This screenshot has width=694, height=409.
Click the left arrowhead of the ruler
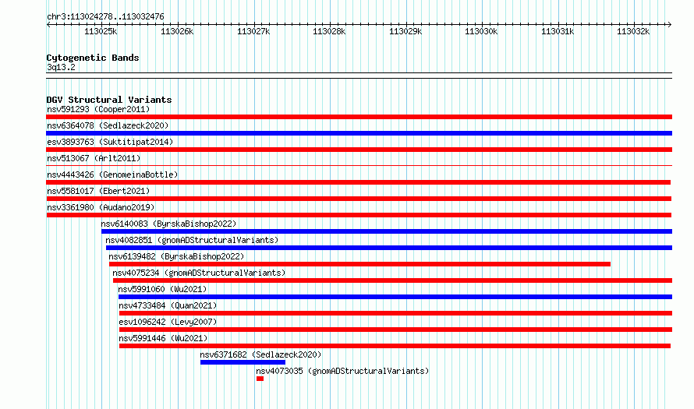[48, 24]
